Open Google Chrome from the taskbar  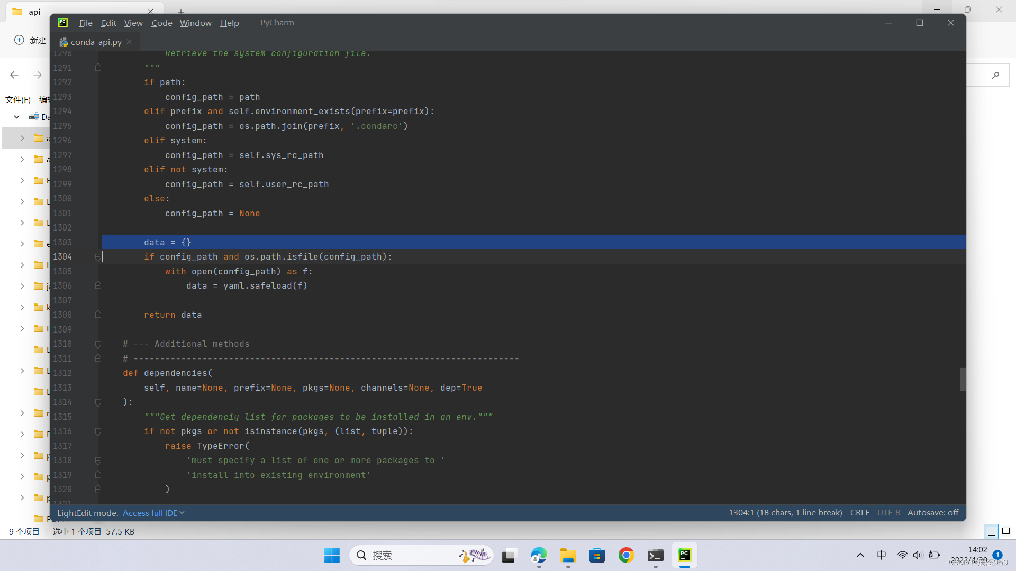[626, 555]
